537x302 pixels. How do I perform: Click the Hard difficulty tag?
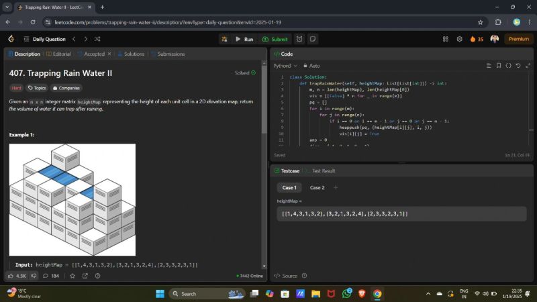click(x=16, y=88)
